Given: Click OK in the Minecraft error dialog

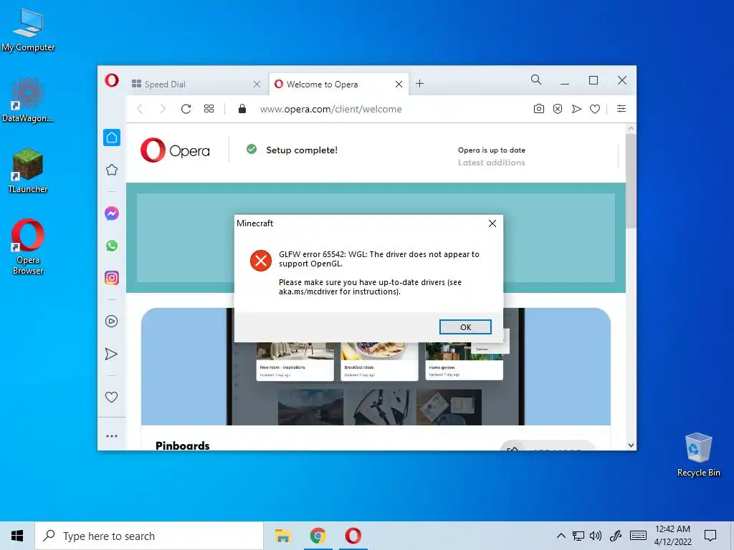Looking at the screenshot, I should coord(465,327).
